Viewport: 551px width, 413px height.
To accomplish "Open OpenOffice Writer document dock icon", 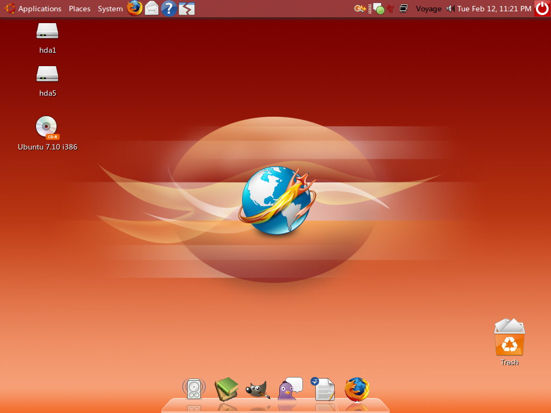I will (x=323, y=389).
